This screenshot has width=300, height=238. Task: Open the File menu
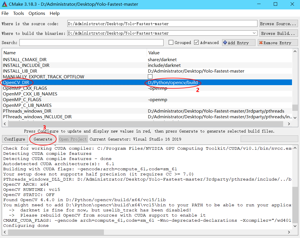[x=5, y=13]
